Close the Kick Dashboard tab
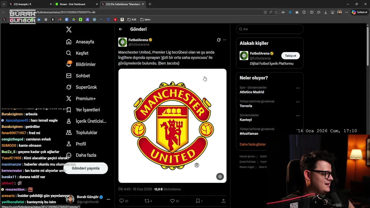Viewport: 370px width, 208px height. tap(97, 4)
